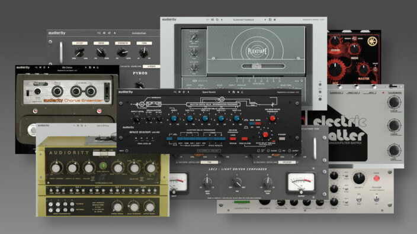Click the right red footswitch on Chorus Ensembler
The width and height of the screenshot is (417, 234).
(99, 111)
